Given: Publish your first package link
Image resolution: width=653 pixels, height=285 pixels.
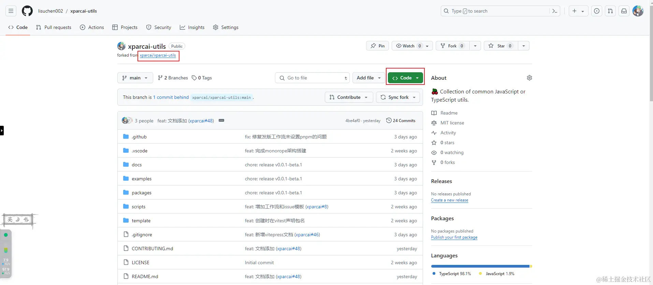Looking at the screenshot, I should click(454, 237).
